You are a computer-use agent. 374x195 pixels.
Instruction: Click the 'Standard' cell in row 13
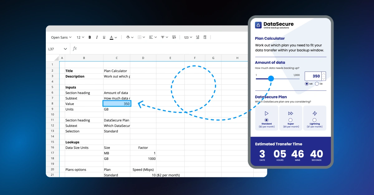click(x=117, y=131)
